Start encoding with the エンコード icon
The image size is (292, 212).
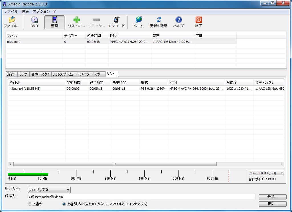coord(116,22)
